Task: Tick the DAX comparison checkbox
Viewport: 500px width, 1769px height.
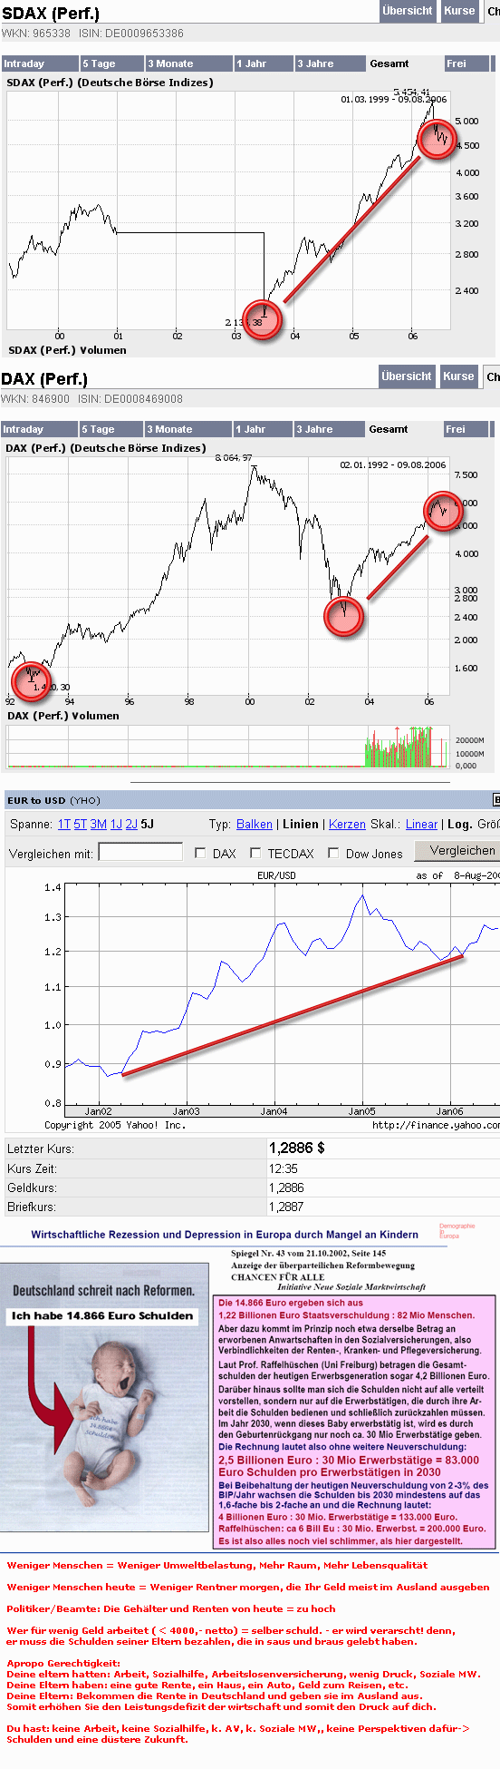Action: tap(201, 853)
